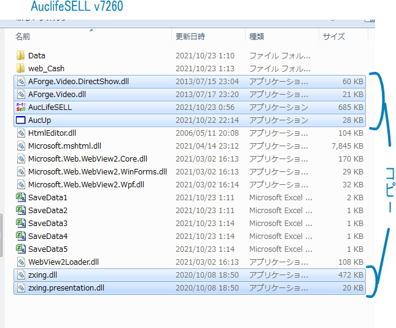Click the zxing.dll file icon

tap(21, 275)
